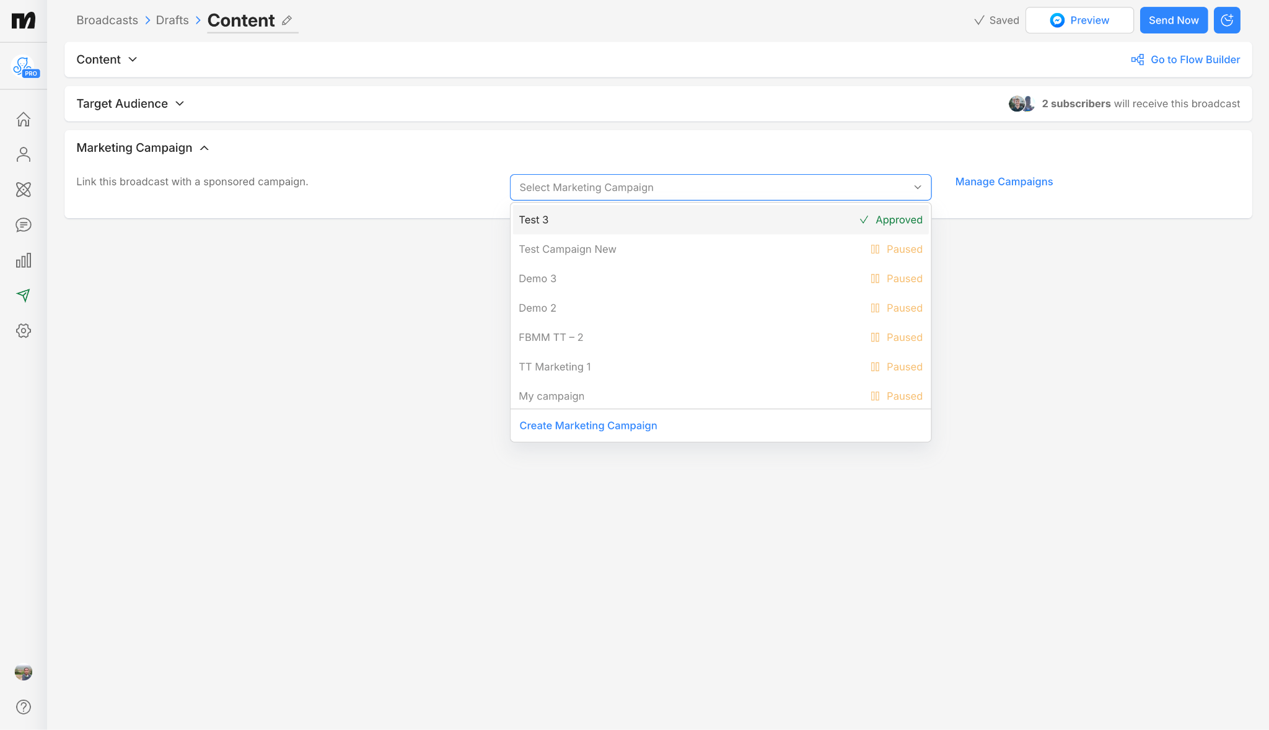Close the Select Marketing Campaign dropdown
Image resolution: width=1269 pixels, height=730 pixels.
click(917, 187)
